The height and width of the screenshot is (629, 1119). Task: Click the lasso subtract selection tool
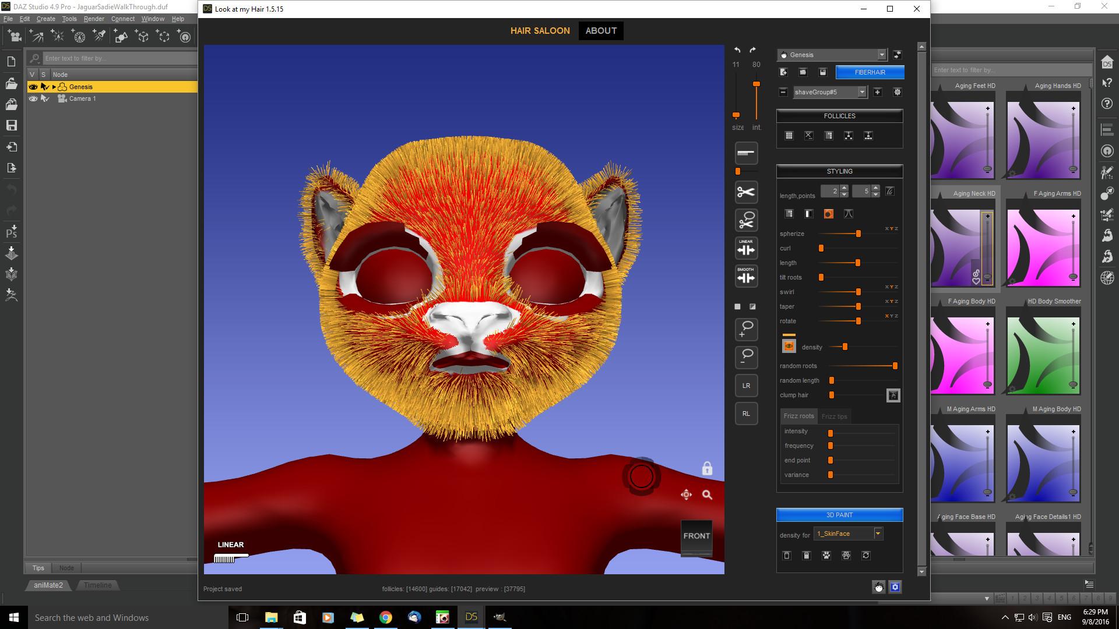click(746, 357)
